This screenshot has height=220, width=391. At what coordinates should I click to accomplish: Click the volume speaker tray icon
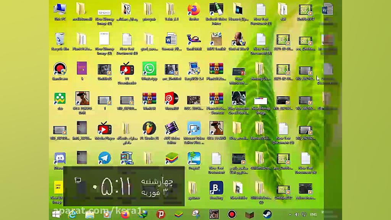(x=297, y=215)
